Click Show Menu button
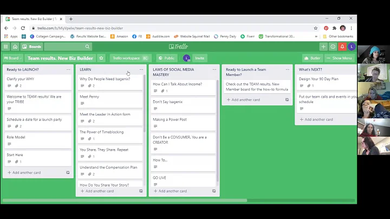The width and height of the screenshot is (390, 219). click(340, 58)
